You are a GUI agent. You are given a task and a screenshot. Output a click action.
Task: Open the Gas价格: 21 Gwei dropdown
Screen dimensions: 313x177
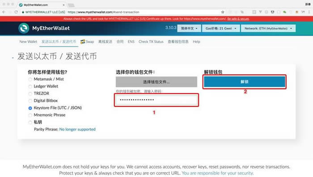[221, 28]
